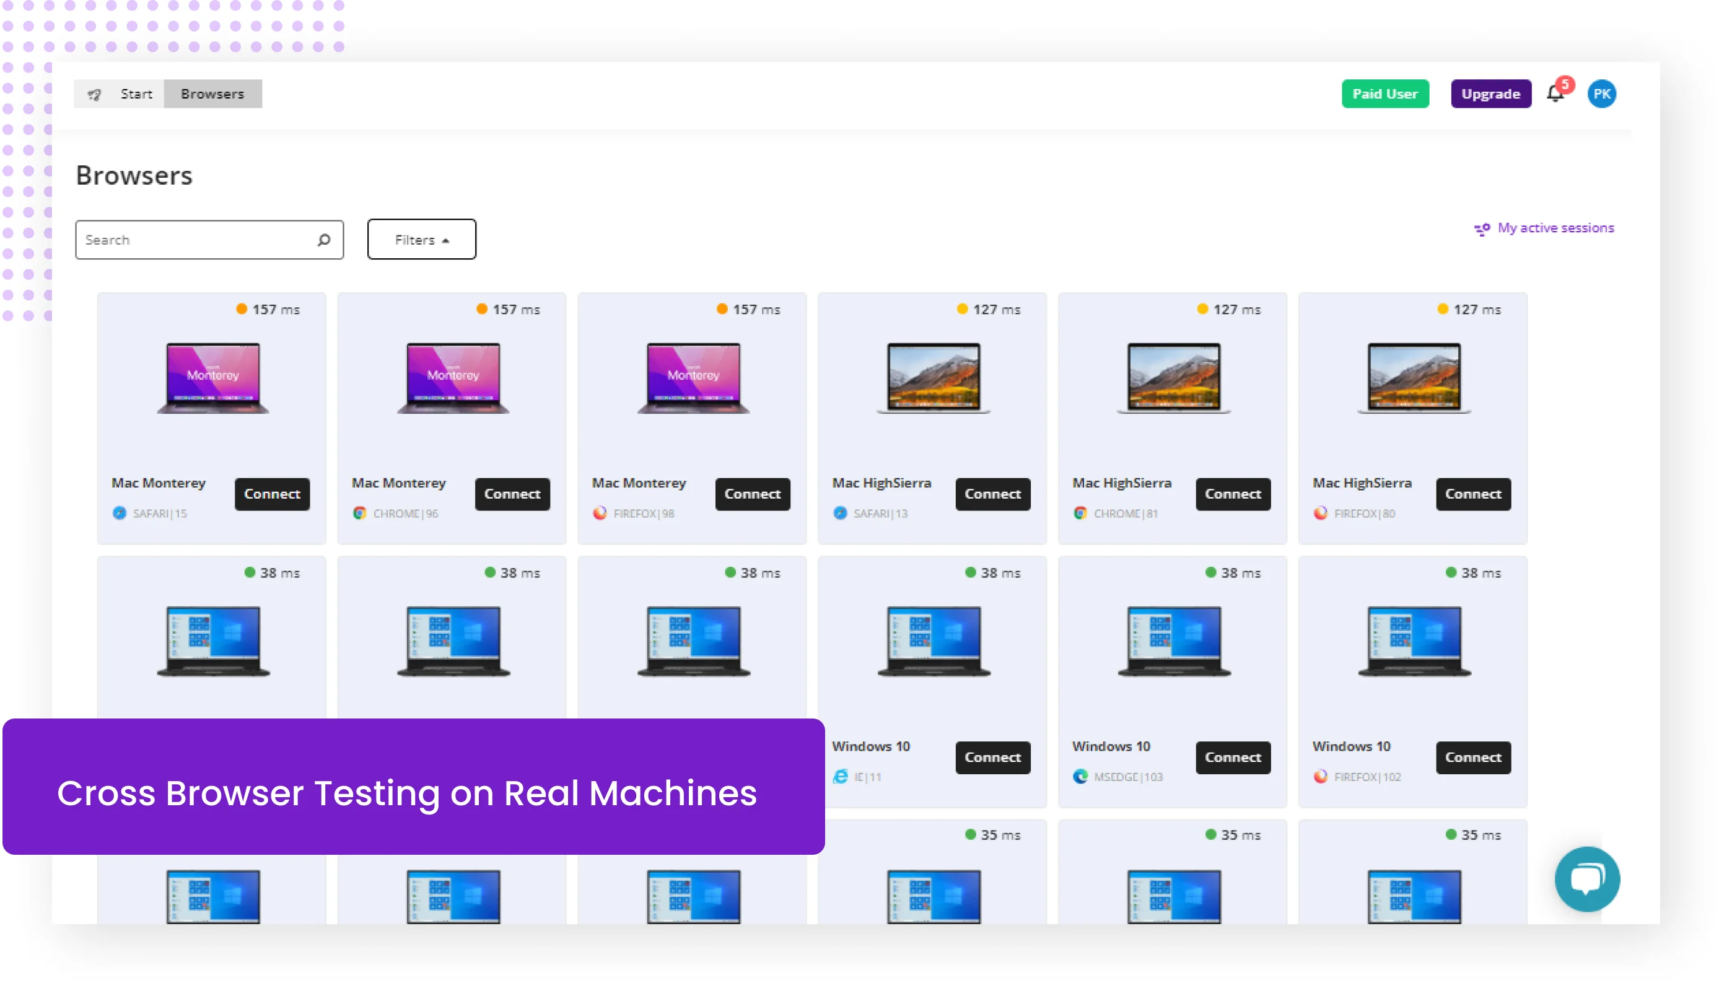1732x996 pixels.
Task: Click SAFARI|15 version text
Action: 160,513
